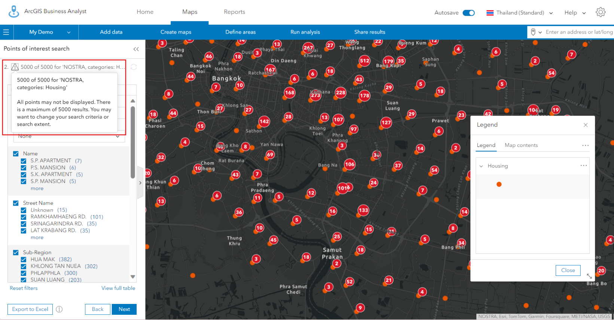Open the Share results menu

coord(370,32)
